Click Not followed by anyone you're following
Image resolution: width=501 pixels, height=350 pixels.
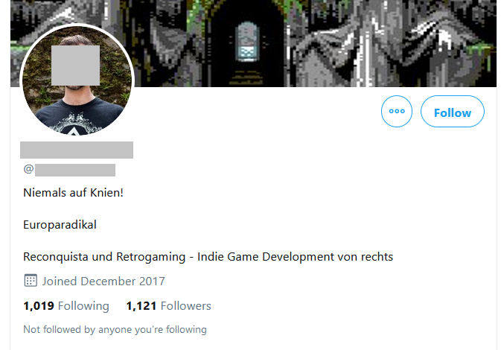(115, 330)
